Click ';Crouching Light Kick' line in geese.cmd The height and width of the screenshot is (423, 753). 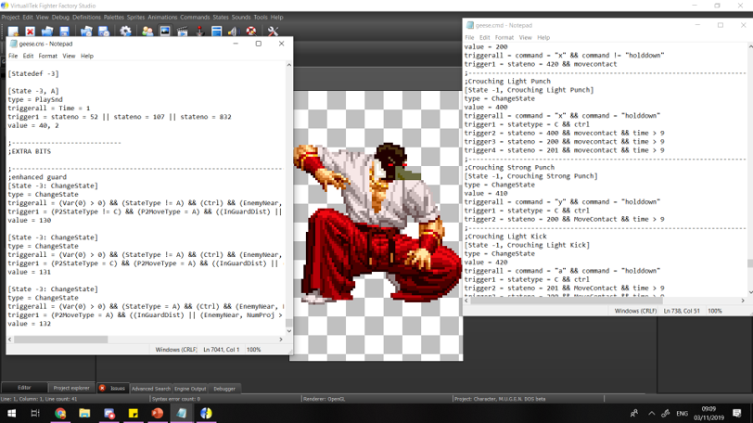pyautogui.click(x=505, y=237)
